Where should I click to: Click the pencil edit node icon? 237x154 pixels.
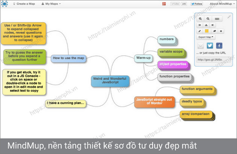[x=200, y=31]
